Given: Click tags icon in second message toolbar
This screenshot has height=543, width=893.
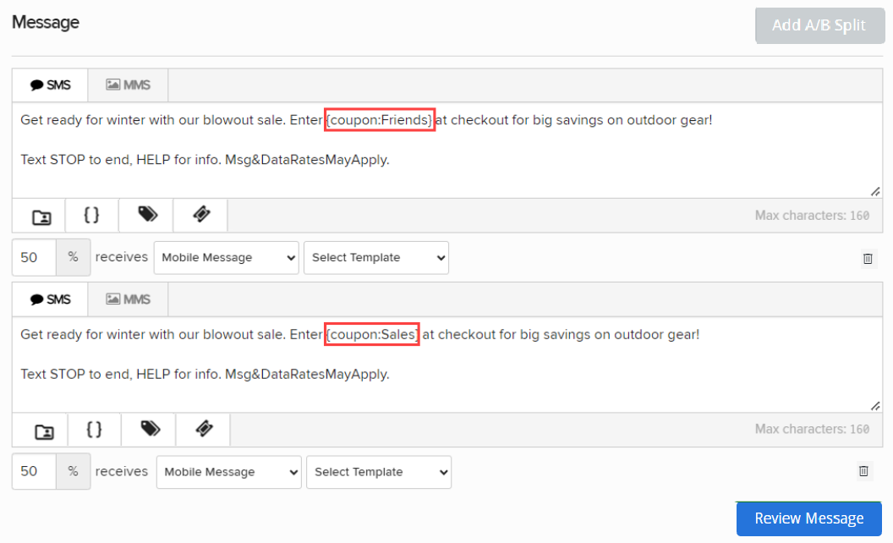Looking at the screenshot, I should [x=150, y=430].
